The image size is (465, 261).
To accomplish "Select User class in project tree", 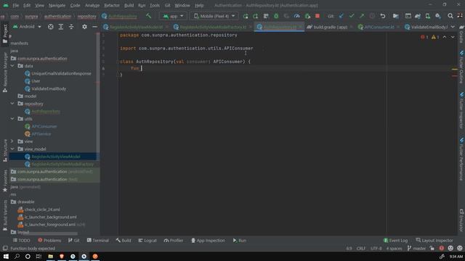I will (36, 80).
